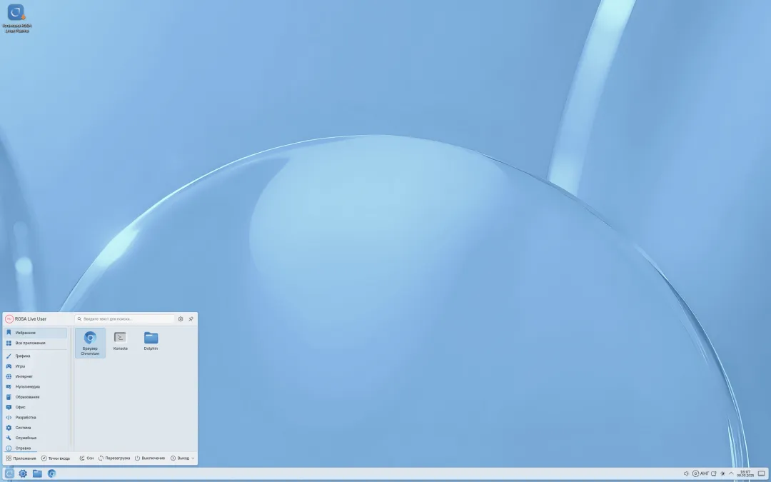The width and height of the screenshot is (771, 482).
Task: Open Chromium from the taskbar
Action: pos(51,473)
